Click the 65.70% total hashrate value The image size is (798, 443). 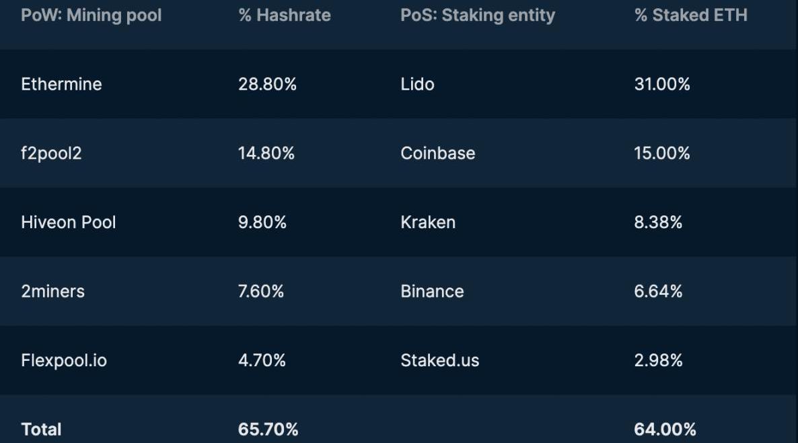click(x=268, y=430)
